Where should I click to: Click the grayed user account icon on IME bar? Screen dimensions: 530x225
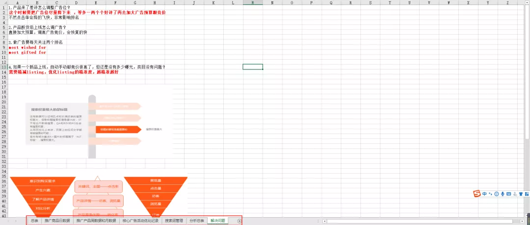tap(514, 194)
